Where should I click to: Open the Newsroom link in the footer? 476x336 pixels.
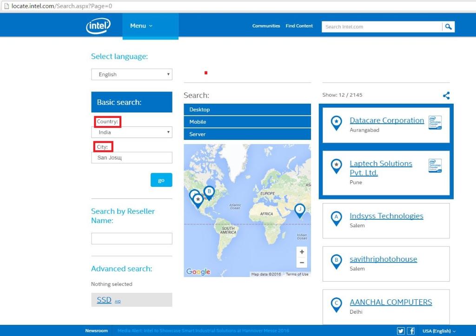tap(97, 330)
